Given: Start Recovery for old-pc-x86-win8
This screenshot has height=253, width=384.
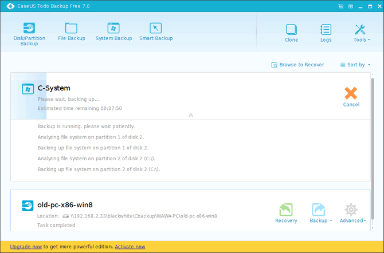Looking at the screenshot, I should click(x=286, y=213).
